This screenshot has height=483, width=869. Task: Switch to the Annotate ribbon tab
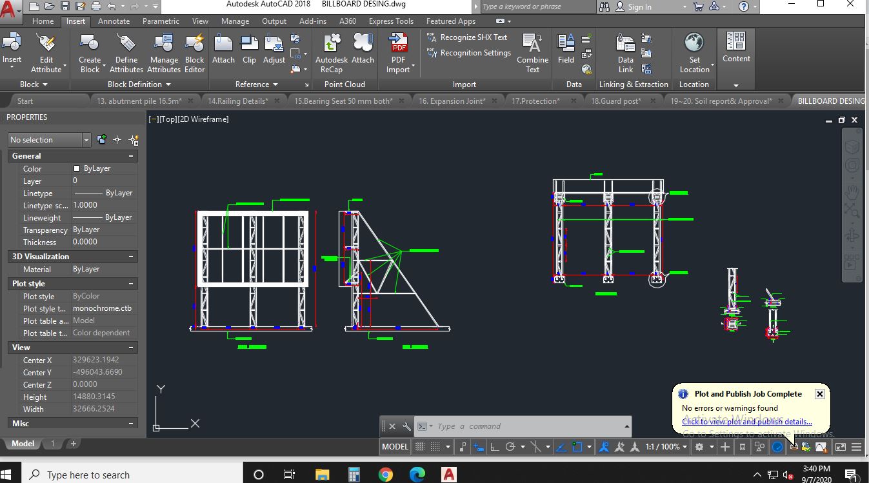[114, 21]
